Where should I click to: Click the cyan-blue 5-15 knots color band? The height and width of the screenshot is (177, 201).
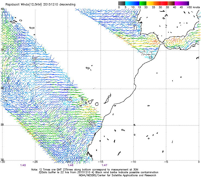pyautogui.click(x=132, y=3)
